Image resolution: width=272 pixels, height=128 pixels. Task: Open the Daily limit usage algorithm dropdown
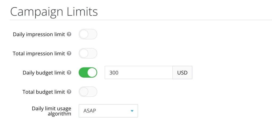click(108, 111)
